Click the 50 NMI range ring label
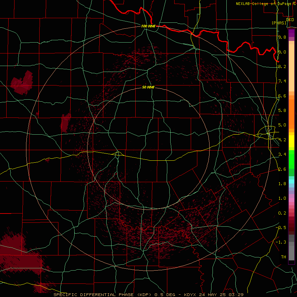Screen dimensions: 297x297 (148, 87)
